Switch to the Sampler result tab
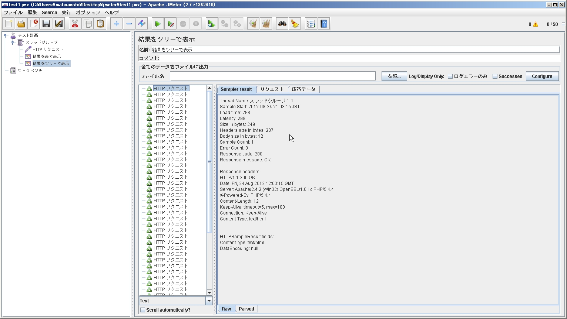This screenshot has width=567, height=319. (x=236, y=89)
